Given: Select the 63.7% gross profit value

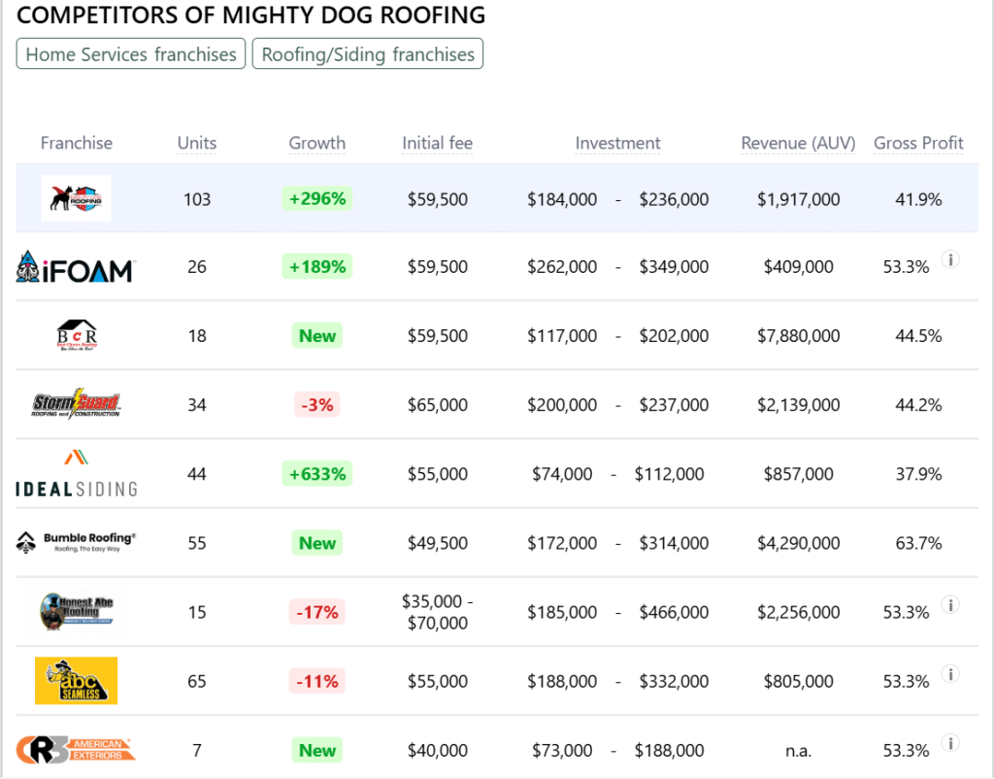Looking at the screenshot, I should 918,543.
